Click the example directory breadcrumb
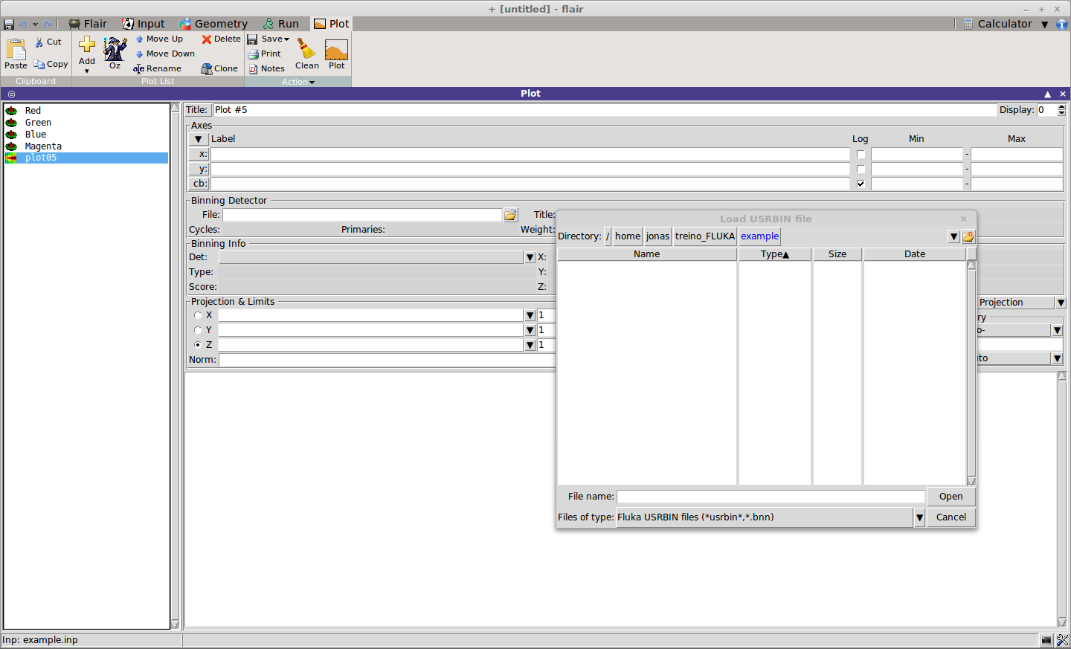 [x=759, y=236]
